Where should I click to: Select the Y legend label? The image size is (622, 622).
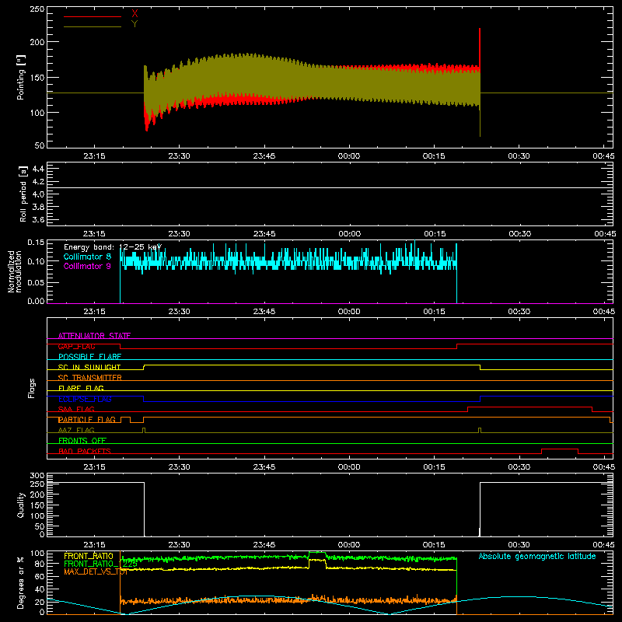click(135, 24)
